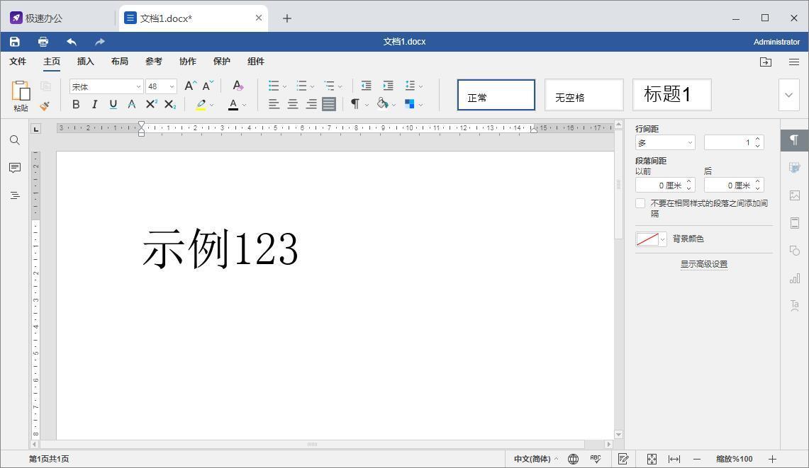Screen dimensions: 809x468
Task: Click 显示高级设置 link
Action: click(x=703, y=264)
